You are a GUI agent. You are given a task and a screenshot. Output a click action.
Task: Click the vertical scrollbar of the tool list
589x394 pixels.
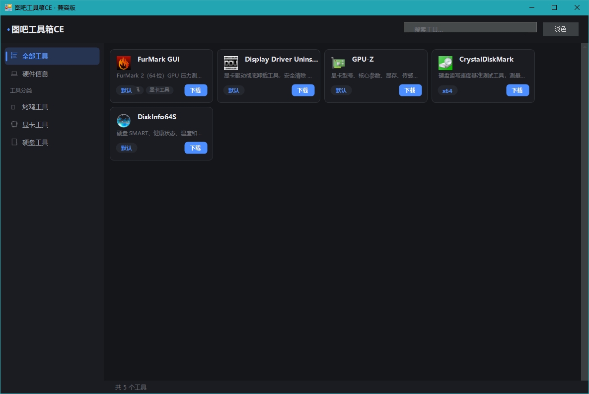584,212
